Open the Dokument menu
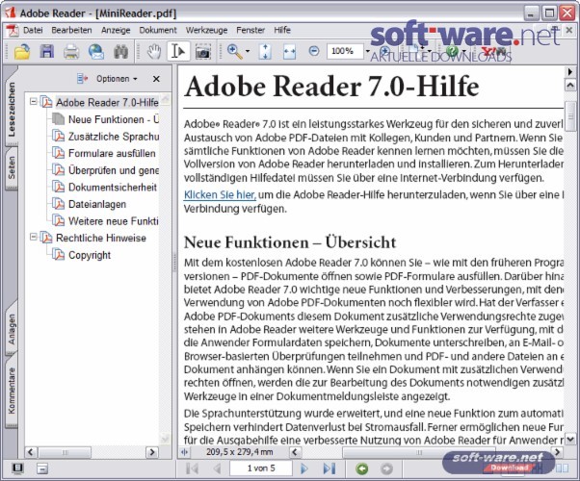 158,30
